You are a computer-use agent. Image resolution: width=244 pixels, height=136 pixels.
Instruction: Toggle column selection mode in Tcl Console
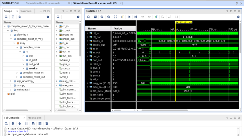tap(40, 123)
